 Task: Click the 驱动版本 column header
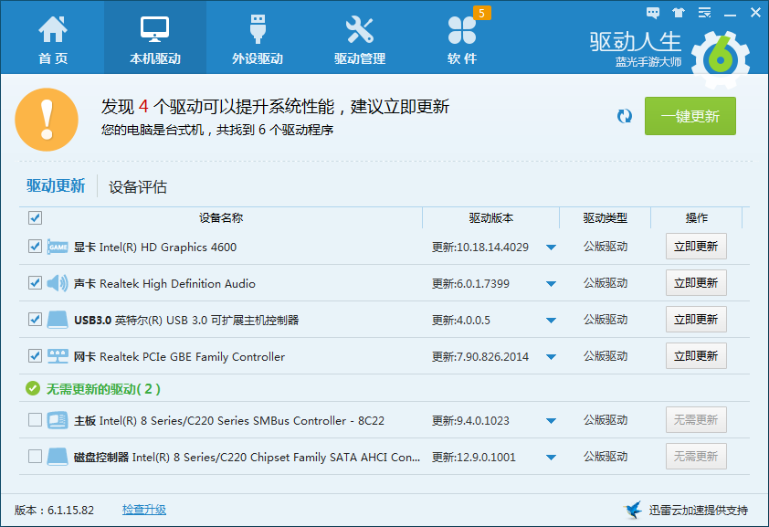[491, 217]
